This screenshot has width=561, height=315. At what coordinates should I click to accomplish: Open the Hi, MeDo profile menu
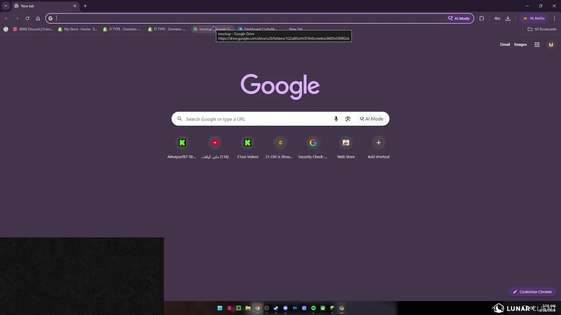(x=534, y=18)
